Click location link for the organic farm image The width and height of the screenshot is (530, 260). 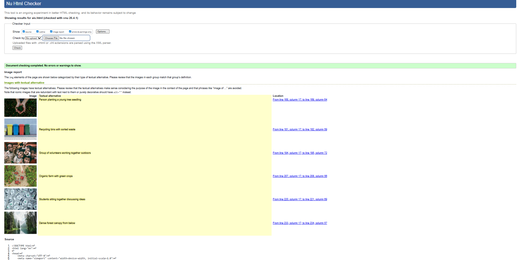(x=300, y=176)
